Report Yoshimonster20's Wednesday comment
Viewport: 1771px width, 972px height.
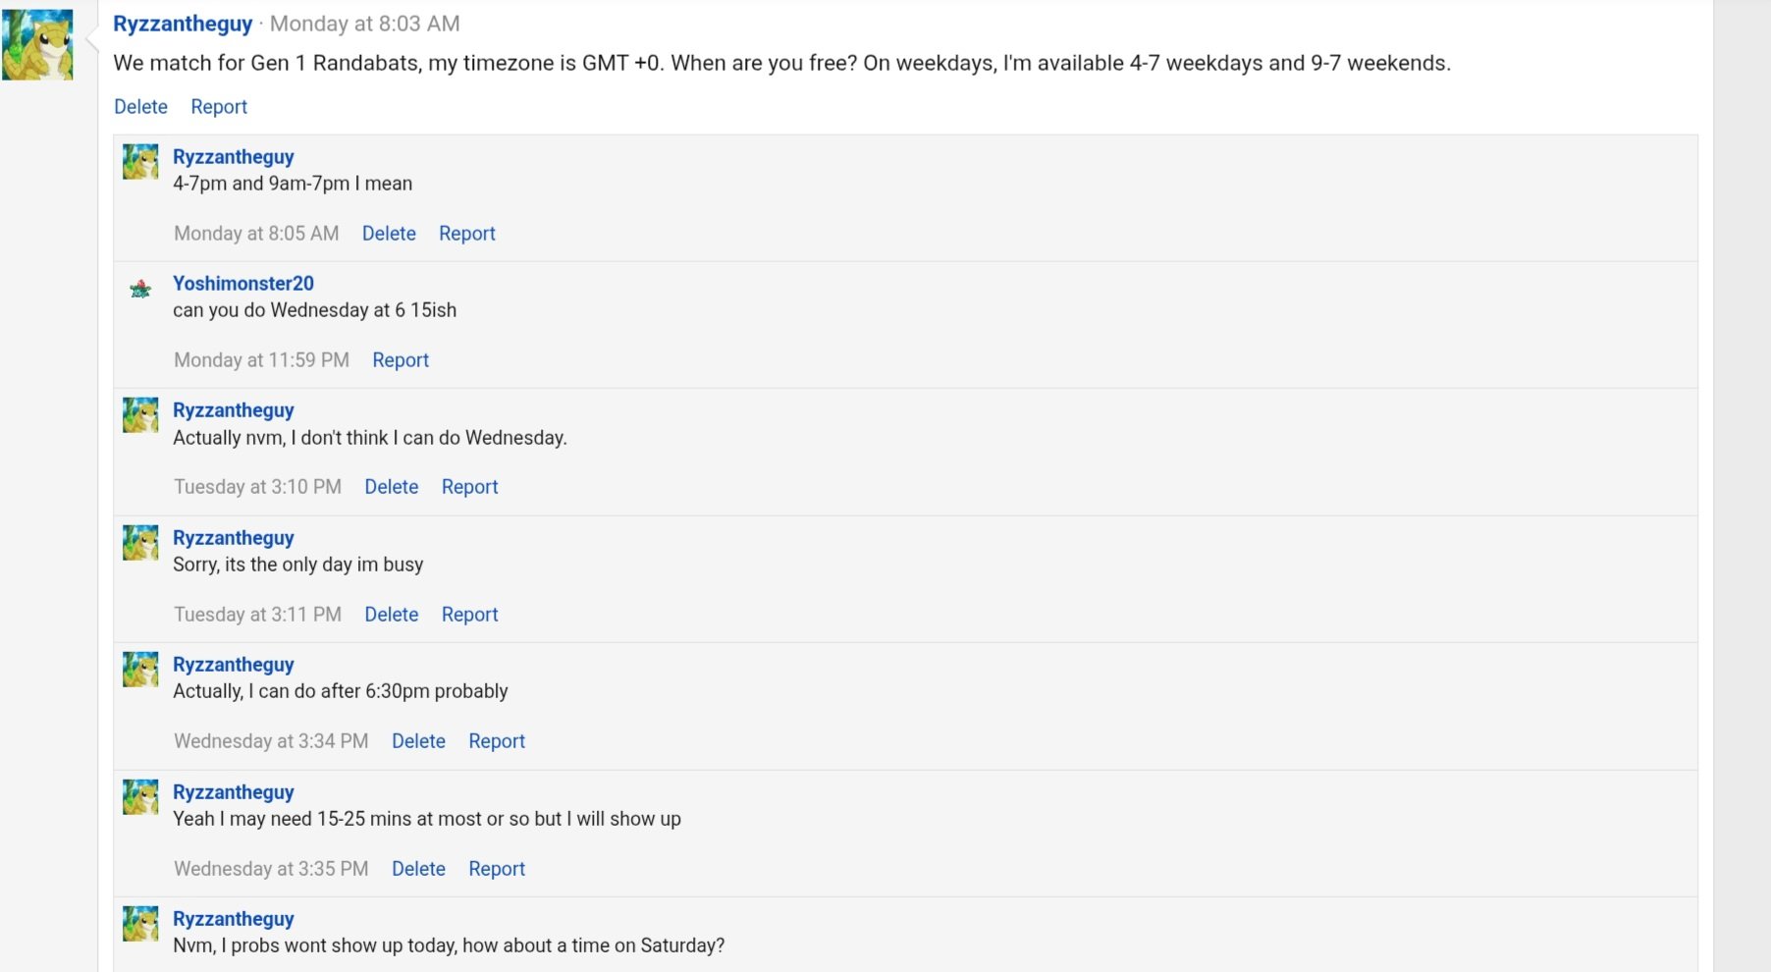pyautogui.click(x=401, y=360)
